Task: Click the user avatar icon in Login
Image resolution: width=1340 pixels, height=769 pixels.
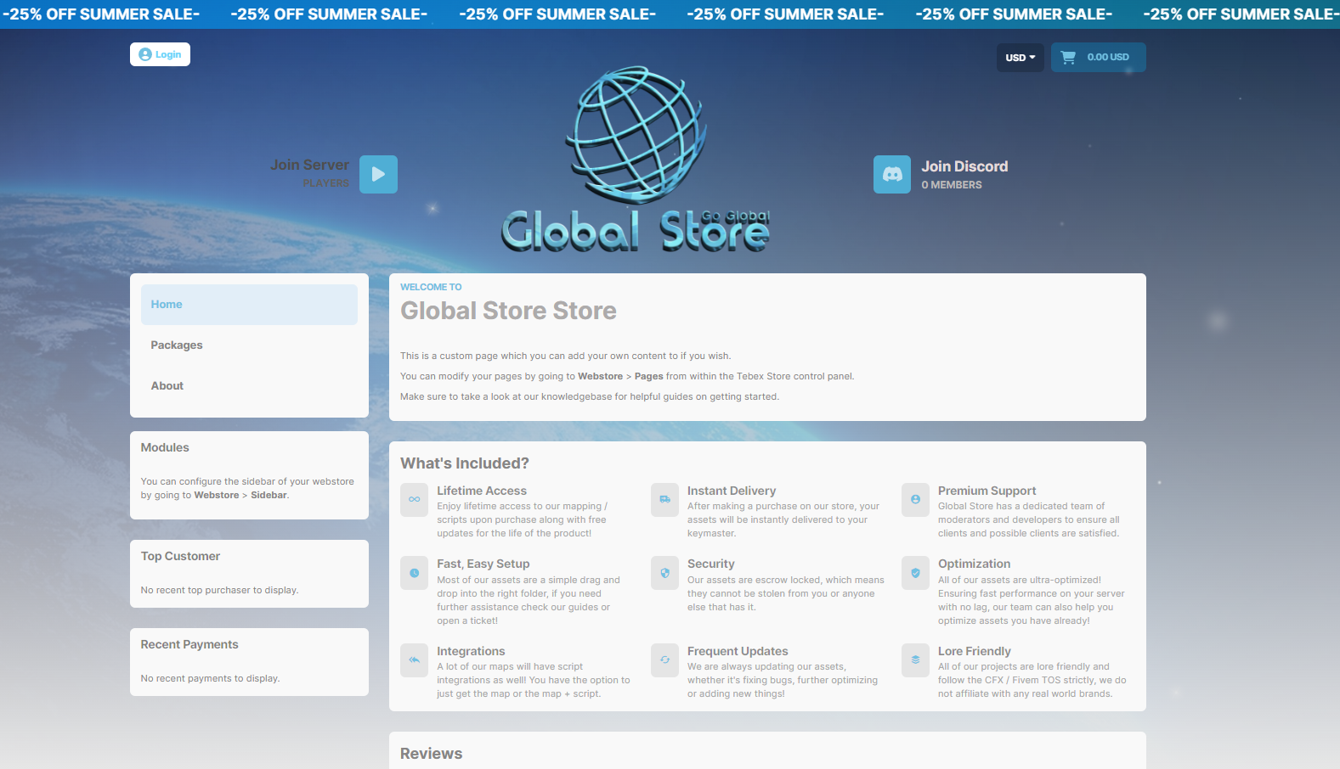Action: click(145, 54)
